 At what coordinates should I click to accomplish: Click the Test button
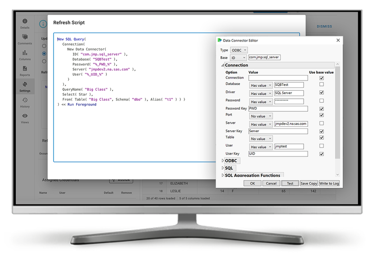pos(290,184)
